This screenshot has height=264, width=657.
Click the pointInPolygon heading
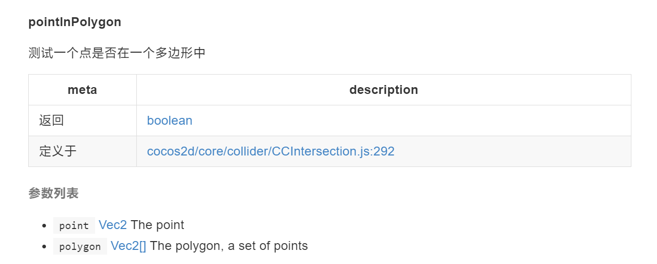point(75,22)
